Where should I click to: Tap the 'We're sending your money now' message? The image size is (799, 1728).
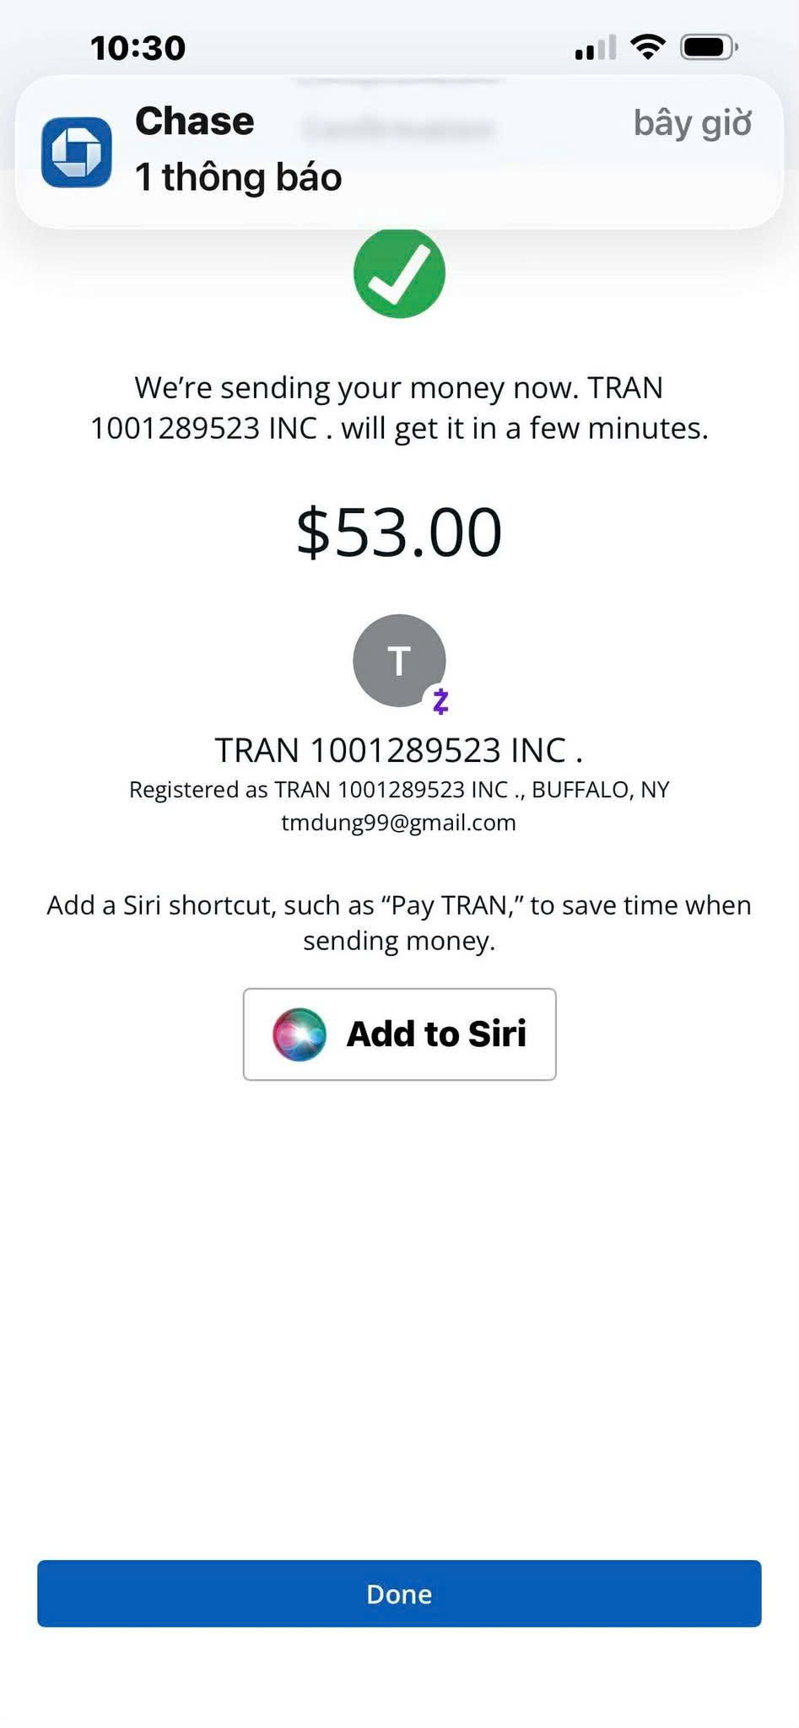(x=399, y=408)
